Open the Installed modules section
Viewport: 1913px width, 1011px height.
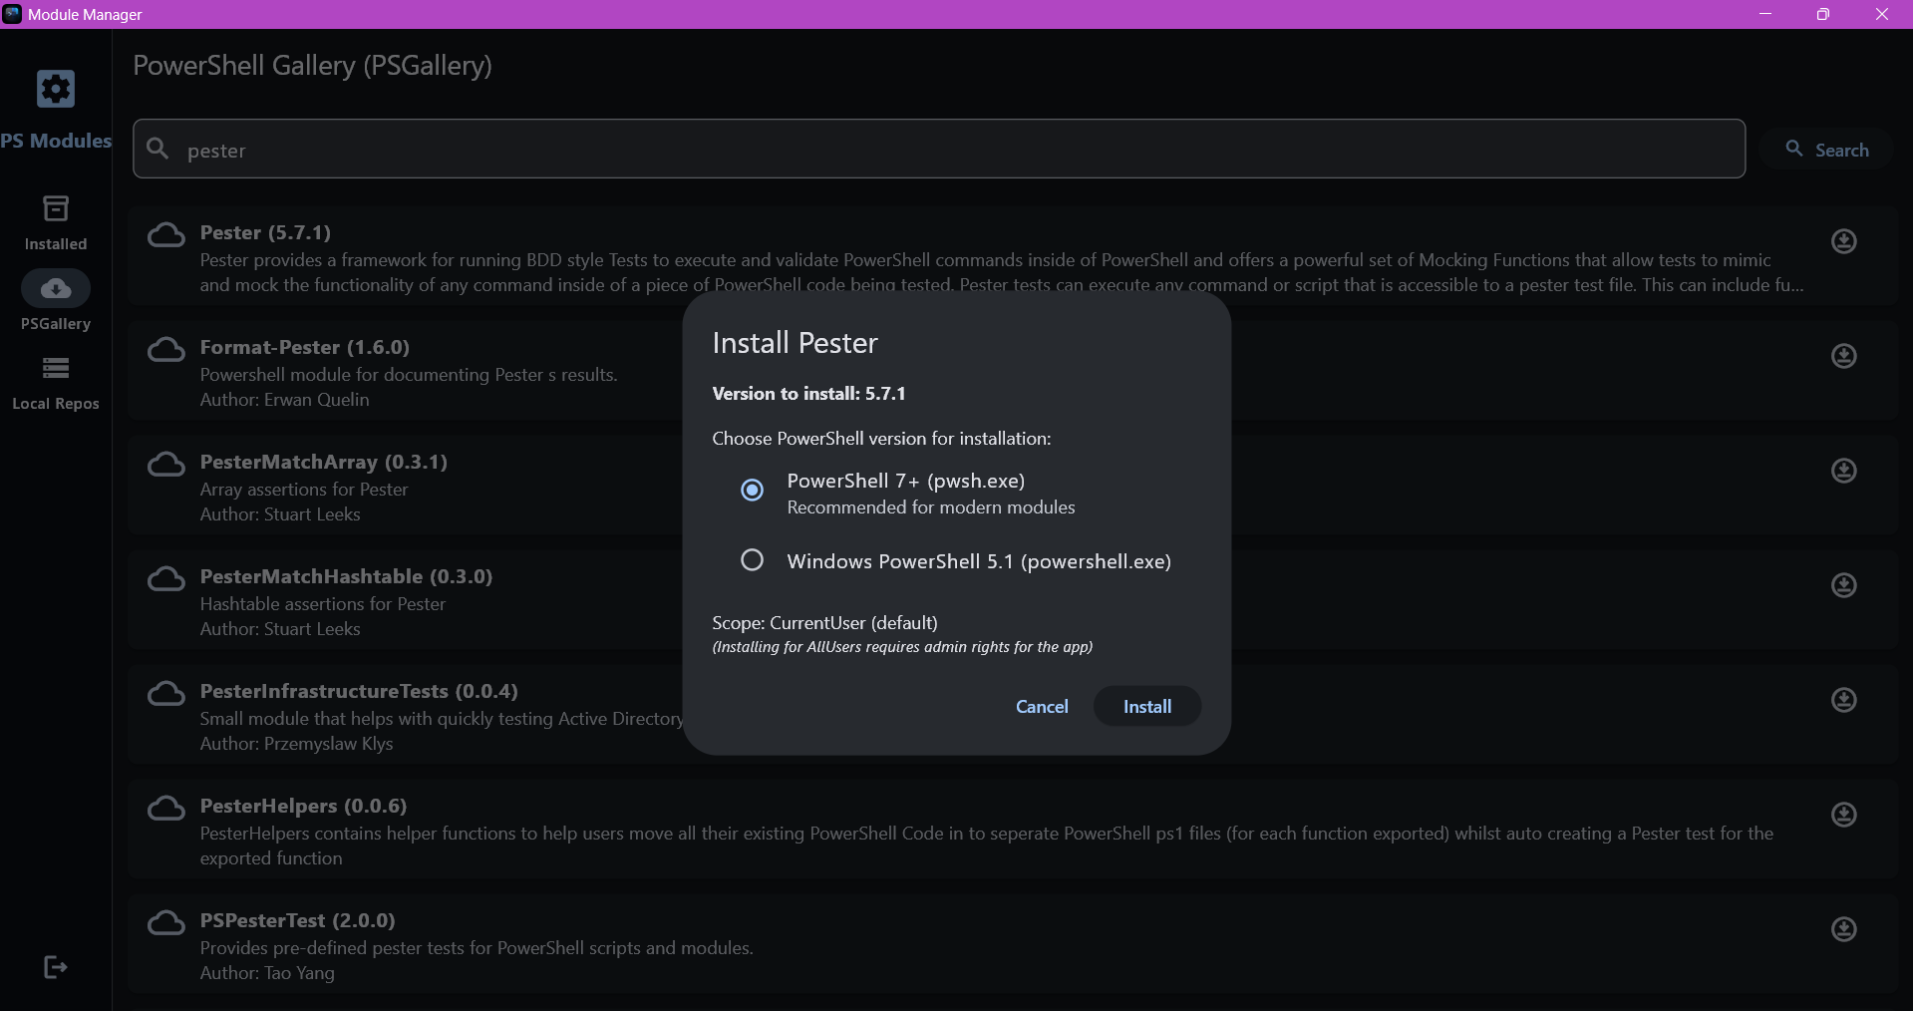56,223
